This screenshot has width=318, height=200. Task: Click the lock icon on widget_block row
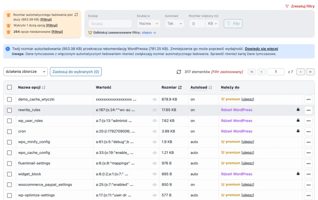click(x=298, y=174)
